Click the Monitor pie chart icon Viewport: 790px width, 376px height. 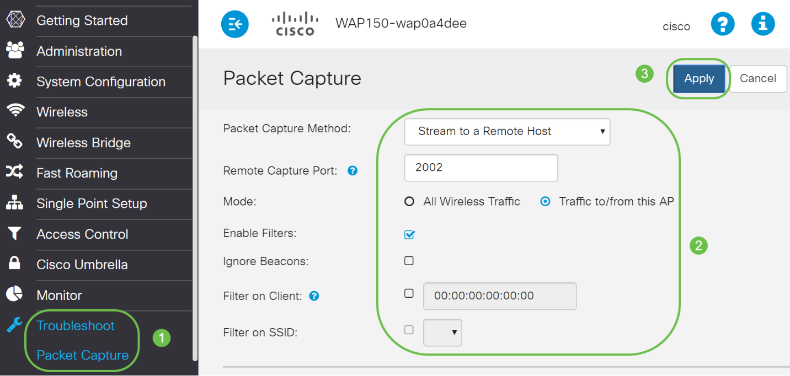point(14,294)
